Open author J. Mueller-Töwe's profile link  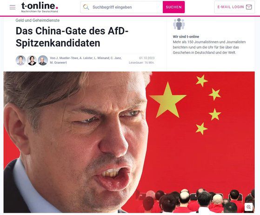[x=67, y=58]
